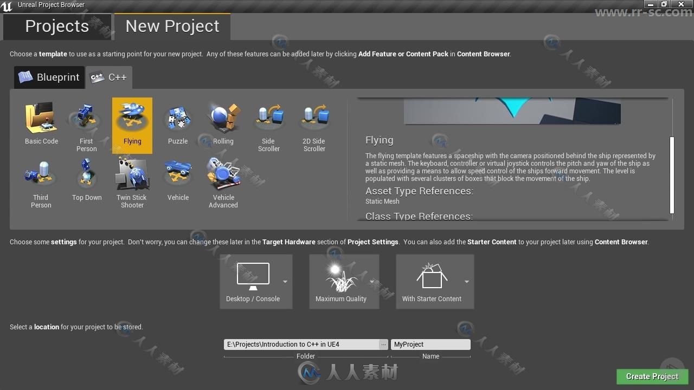Viewport: 694px width, 390px height.
Task: Choose the Side Scroller template
Action: pos(269,126)
